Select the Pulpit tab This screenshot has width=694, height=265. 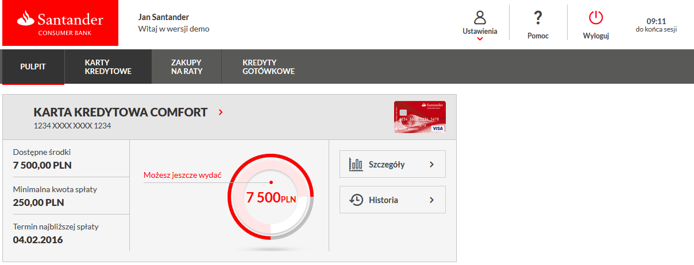[33, 67]
